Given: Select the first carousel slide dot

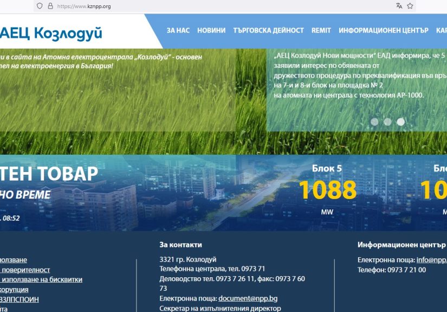Looking at the screenshot, I should [x=374, y=122].
